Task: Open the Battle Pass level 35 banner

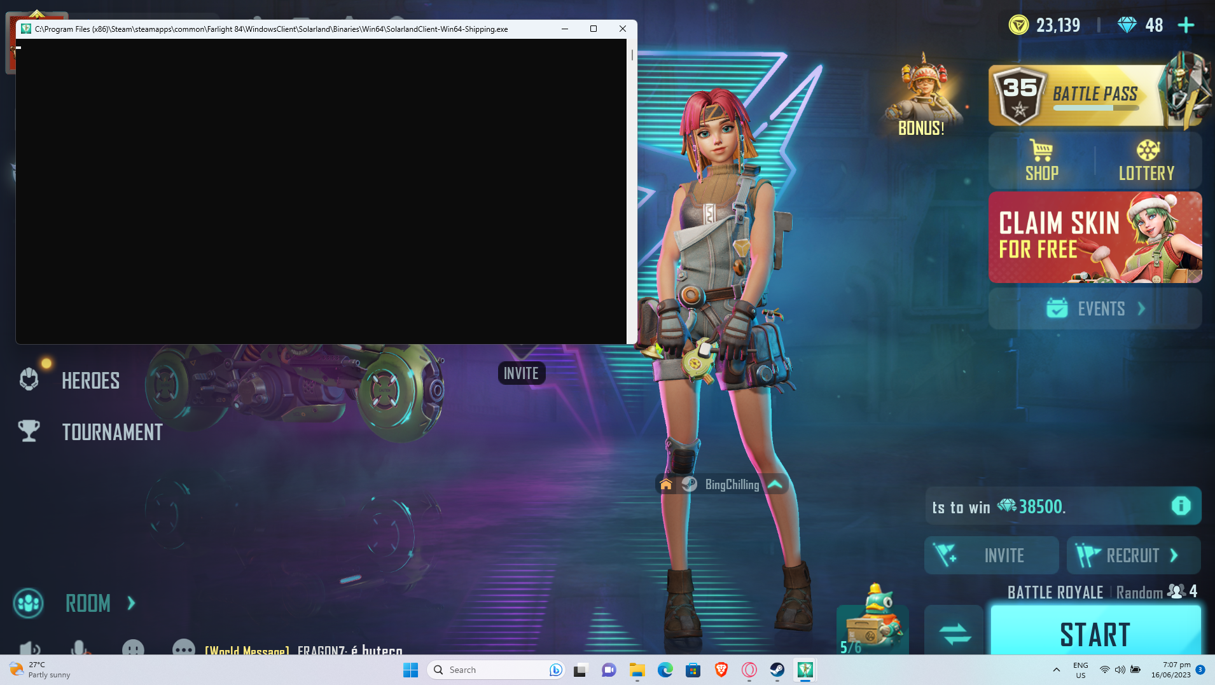Action: point(1095,95)
